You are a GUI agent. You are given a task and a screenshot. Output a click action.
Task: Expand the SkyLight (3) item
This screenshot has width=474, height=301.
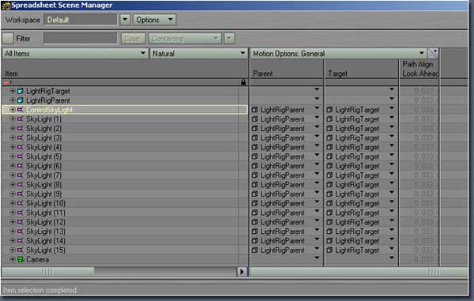pyautogui.click(x=13, y=137)
